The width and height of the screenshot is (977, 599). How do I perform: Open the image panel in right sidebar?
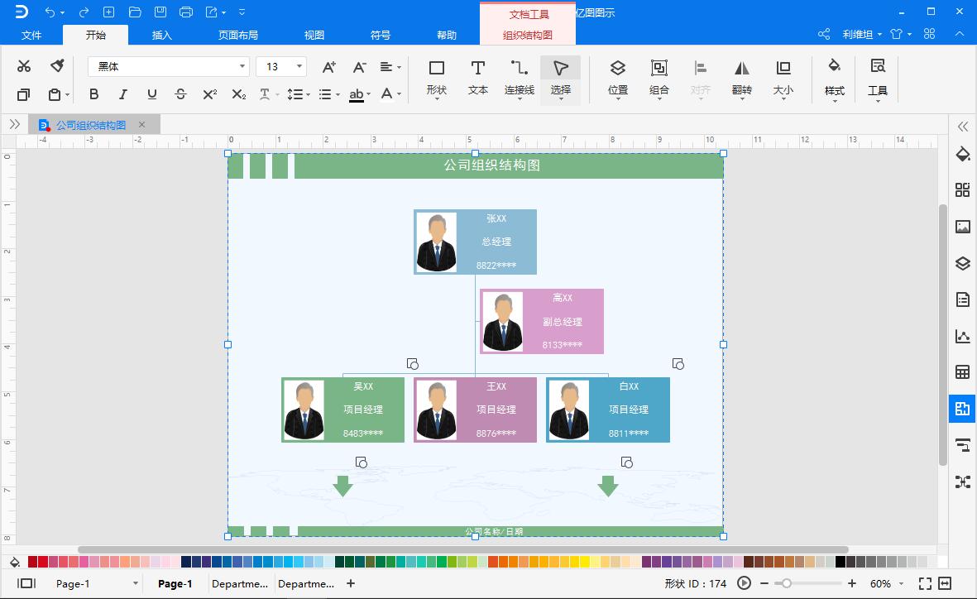click(x=963, y=226)
